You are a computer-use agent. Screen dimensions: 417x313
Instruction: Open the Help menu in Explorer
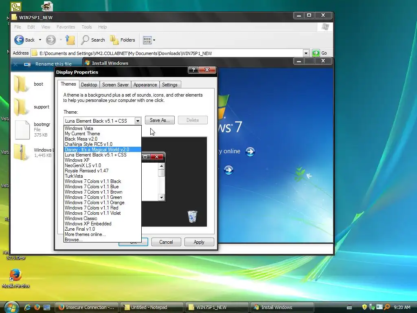pos(102,27)
